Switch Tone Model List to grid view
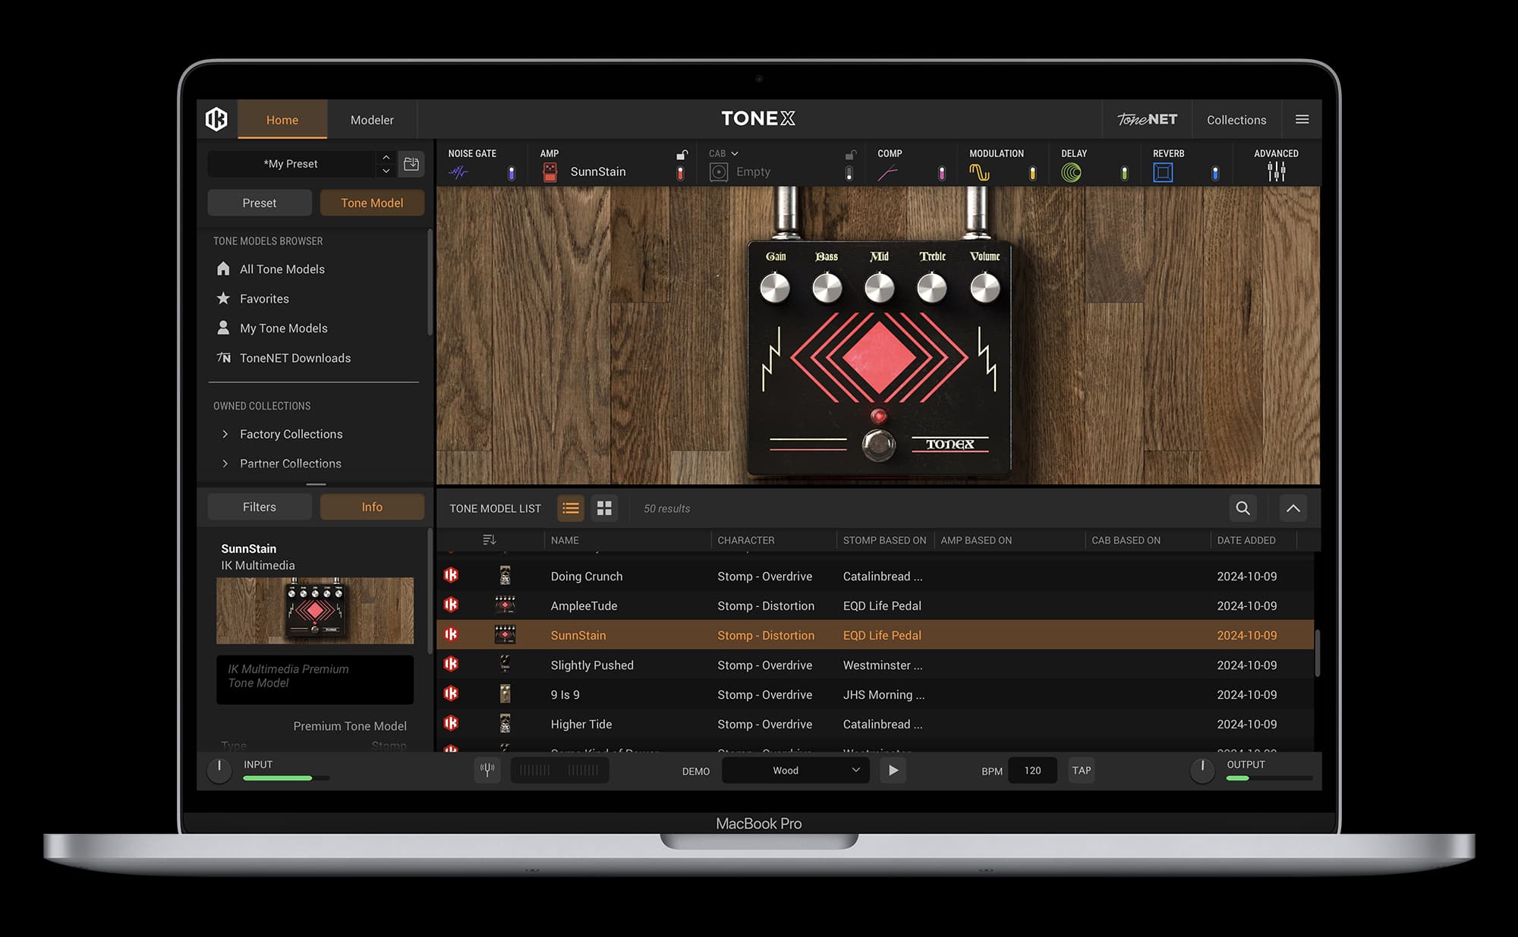Viewport: 1518px width, 937px height. click(x=604, y=508)
